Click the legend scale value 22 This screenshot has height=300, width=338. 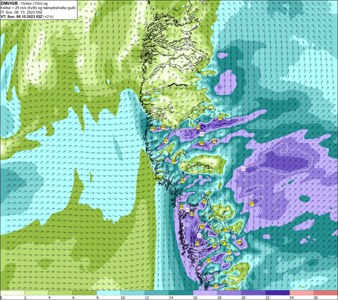pos(267,298)
